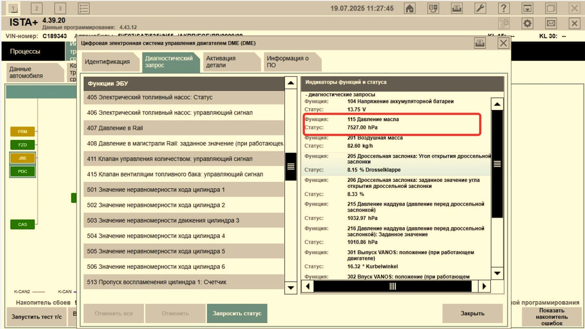Click the greyed copy-documents icon
Viewport: 585px width, 329px height.
504,23
